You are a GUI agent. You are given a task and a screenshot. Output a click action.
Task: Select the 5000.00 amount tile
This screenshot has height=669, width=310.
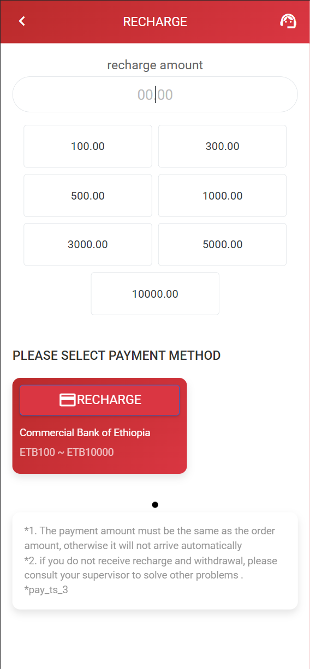point(222,244)
